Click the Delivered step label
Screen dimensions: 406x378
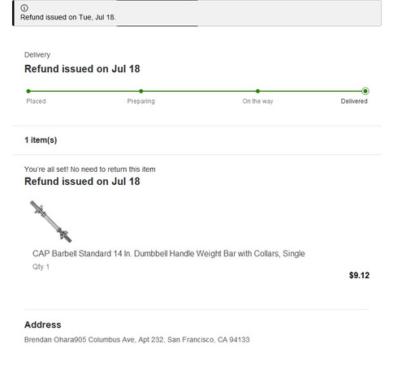pyautogui.click(x=354, y=101)
